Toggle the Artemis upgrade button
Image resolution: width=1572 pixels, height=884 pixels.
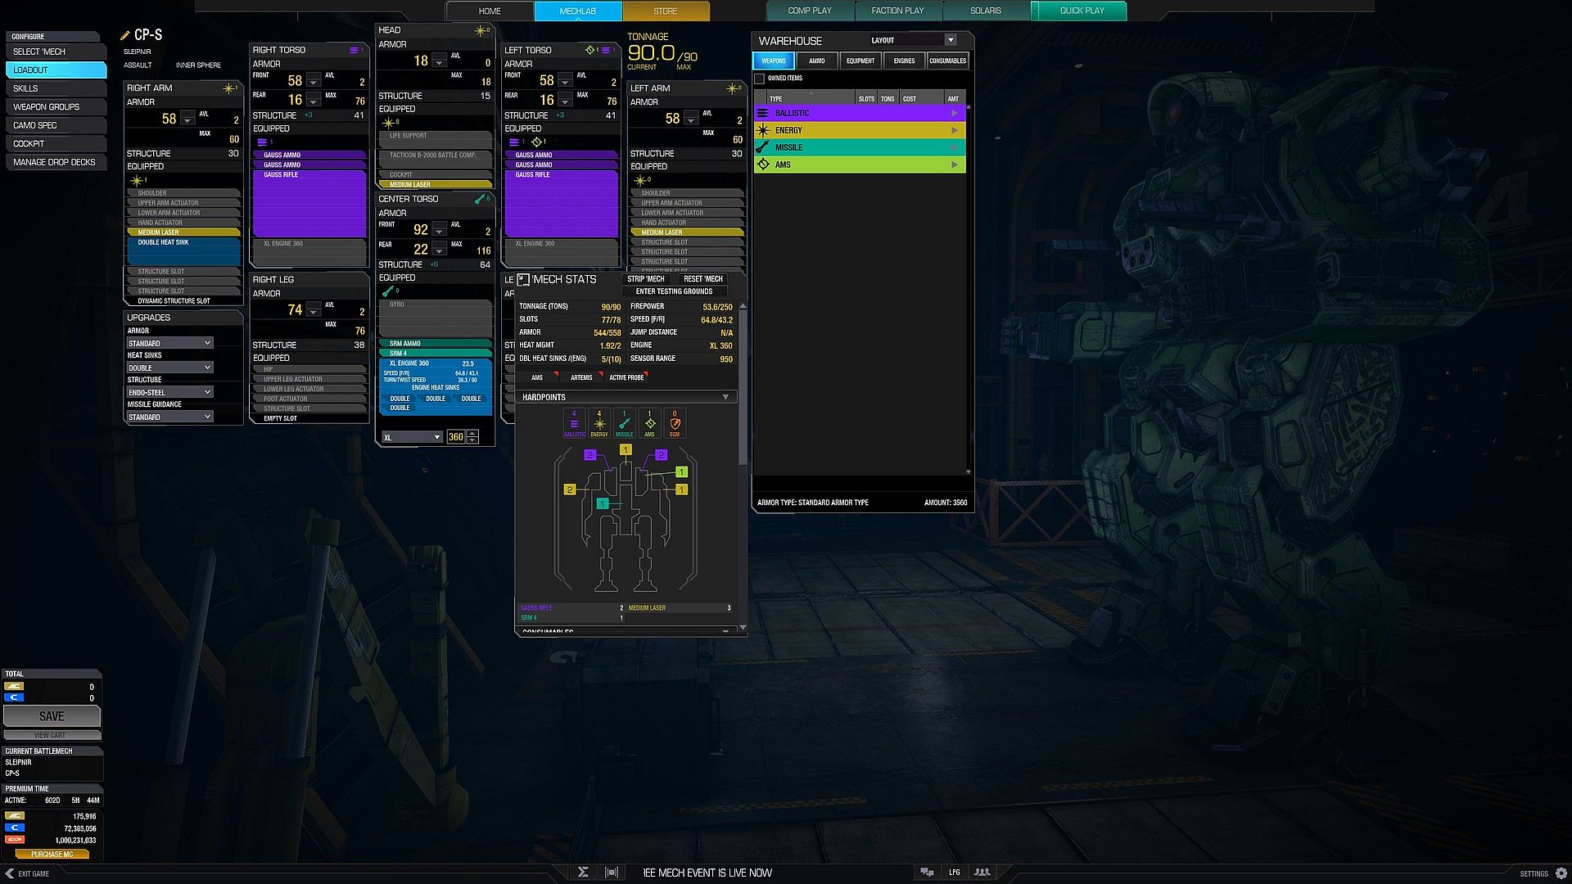pos(581,377)
